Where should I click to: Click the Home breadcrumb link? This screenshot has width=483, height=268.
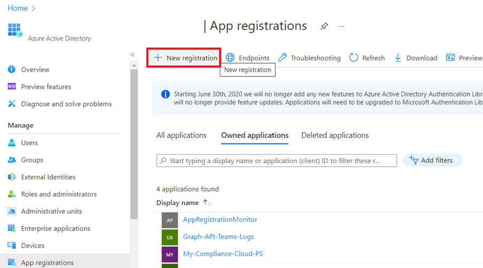tap(18, 8)
